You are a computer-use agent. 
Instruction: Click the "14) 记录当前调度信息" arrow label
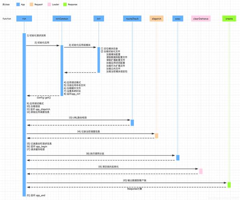point(89,131)
